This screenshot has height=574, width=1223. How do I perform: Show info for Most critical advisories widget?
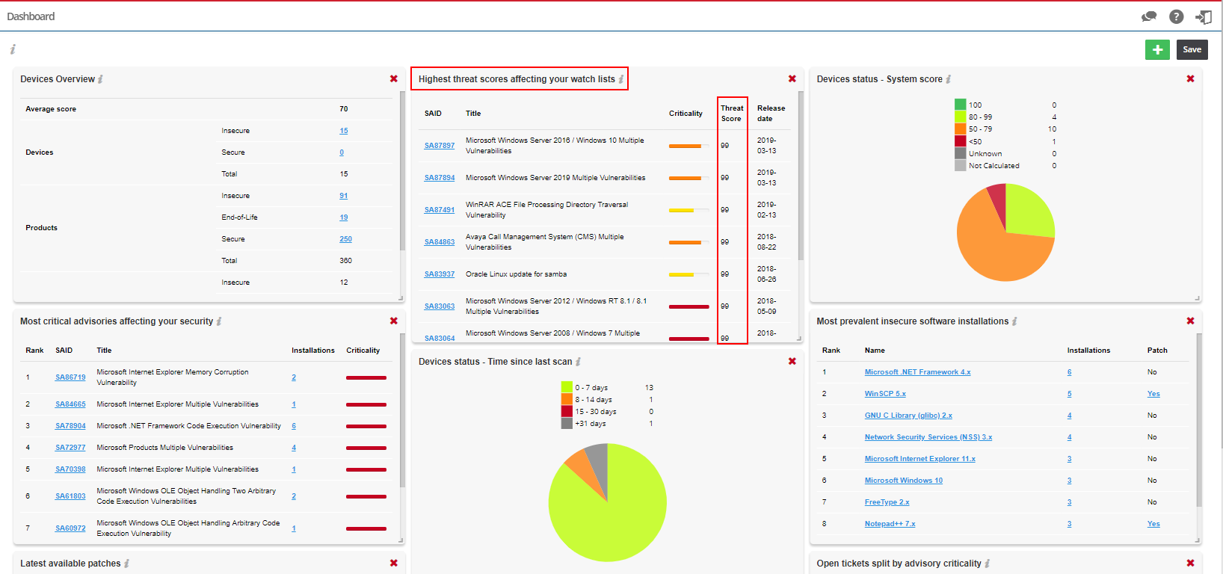pos(219,321)
